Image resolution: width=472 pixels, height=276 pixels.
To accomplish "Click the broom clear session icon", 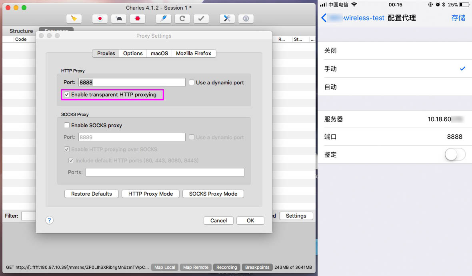I will tap(74, 19).
